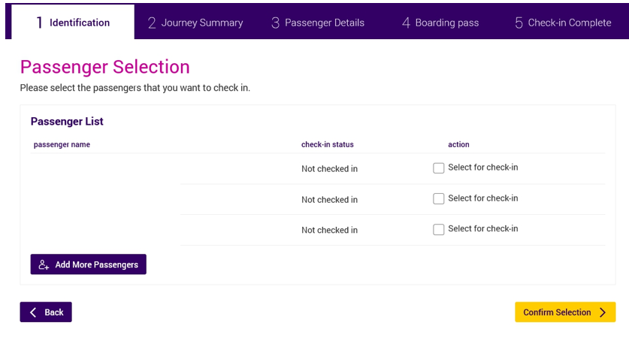Click the check-in status column header

(328, 144)
